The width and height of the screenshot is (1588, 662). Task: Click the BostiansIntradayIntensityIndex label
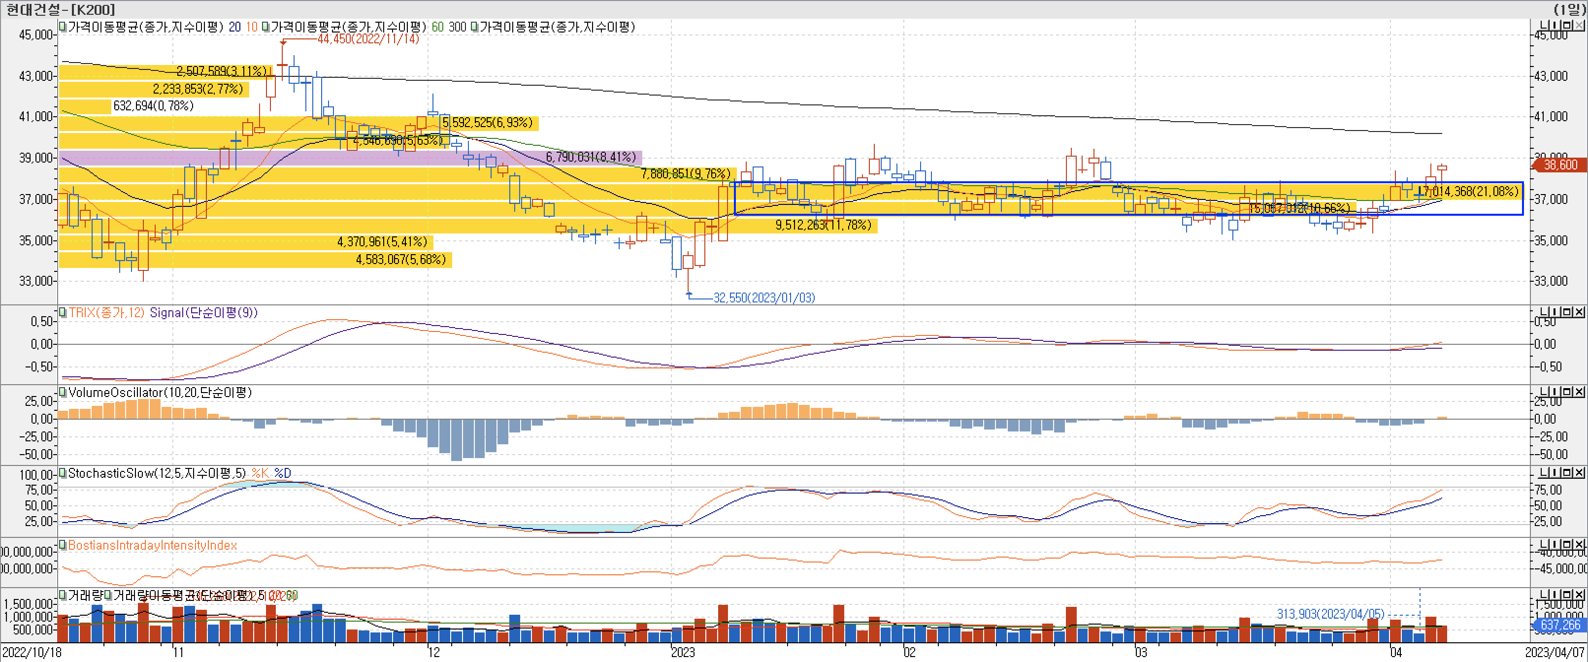point(152,545)
